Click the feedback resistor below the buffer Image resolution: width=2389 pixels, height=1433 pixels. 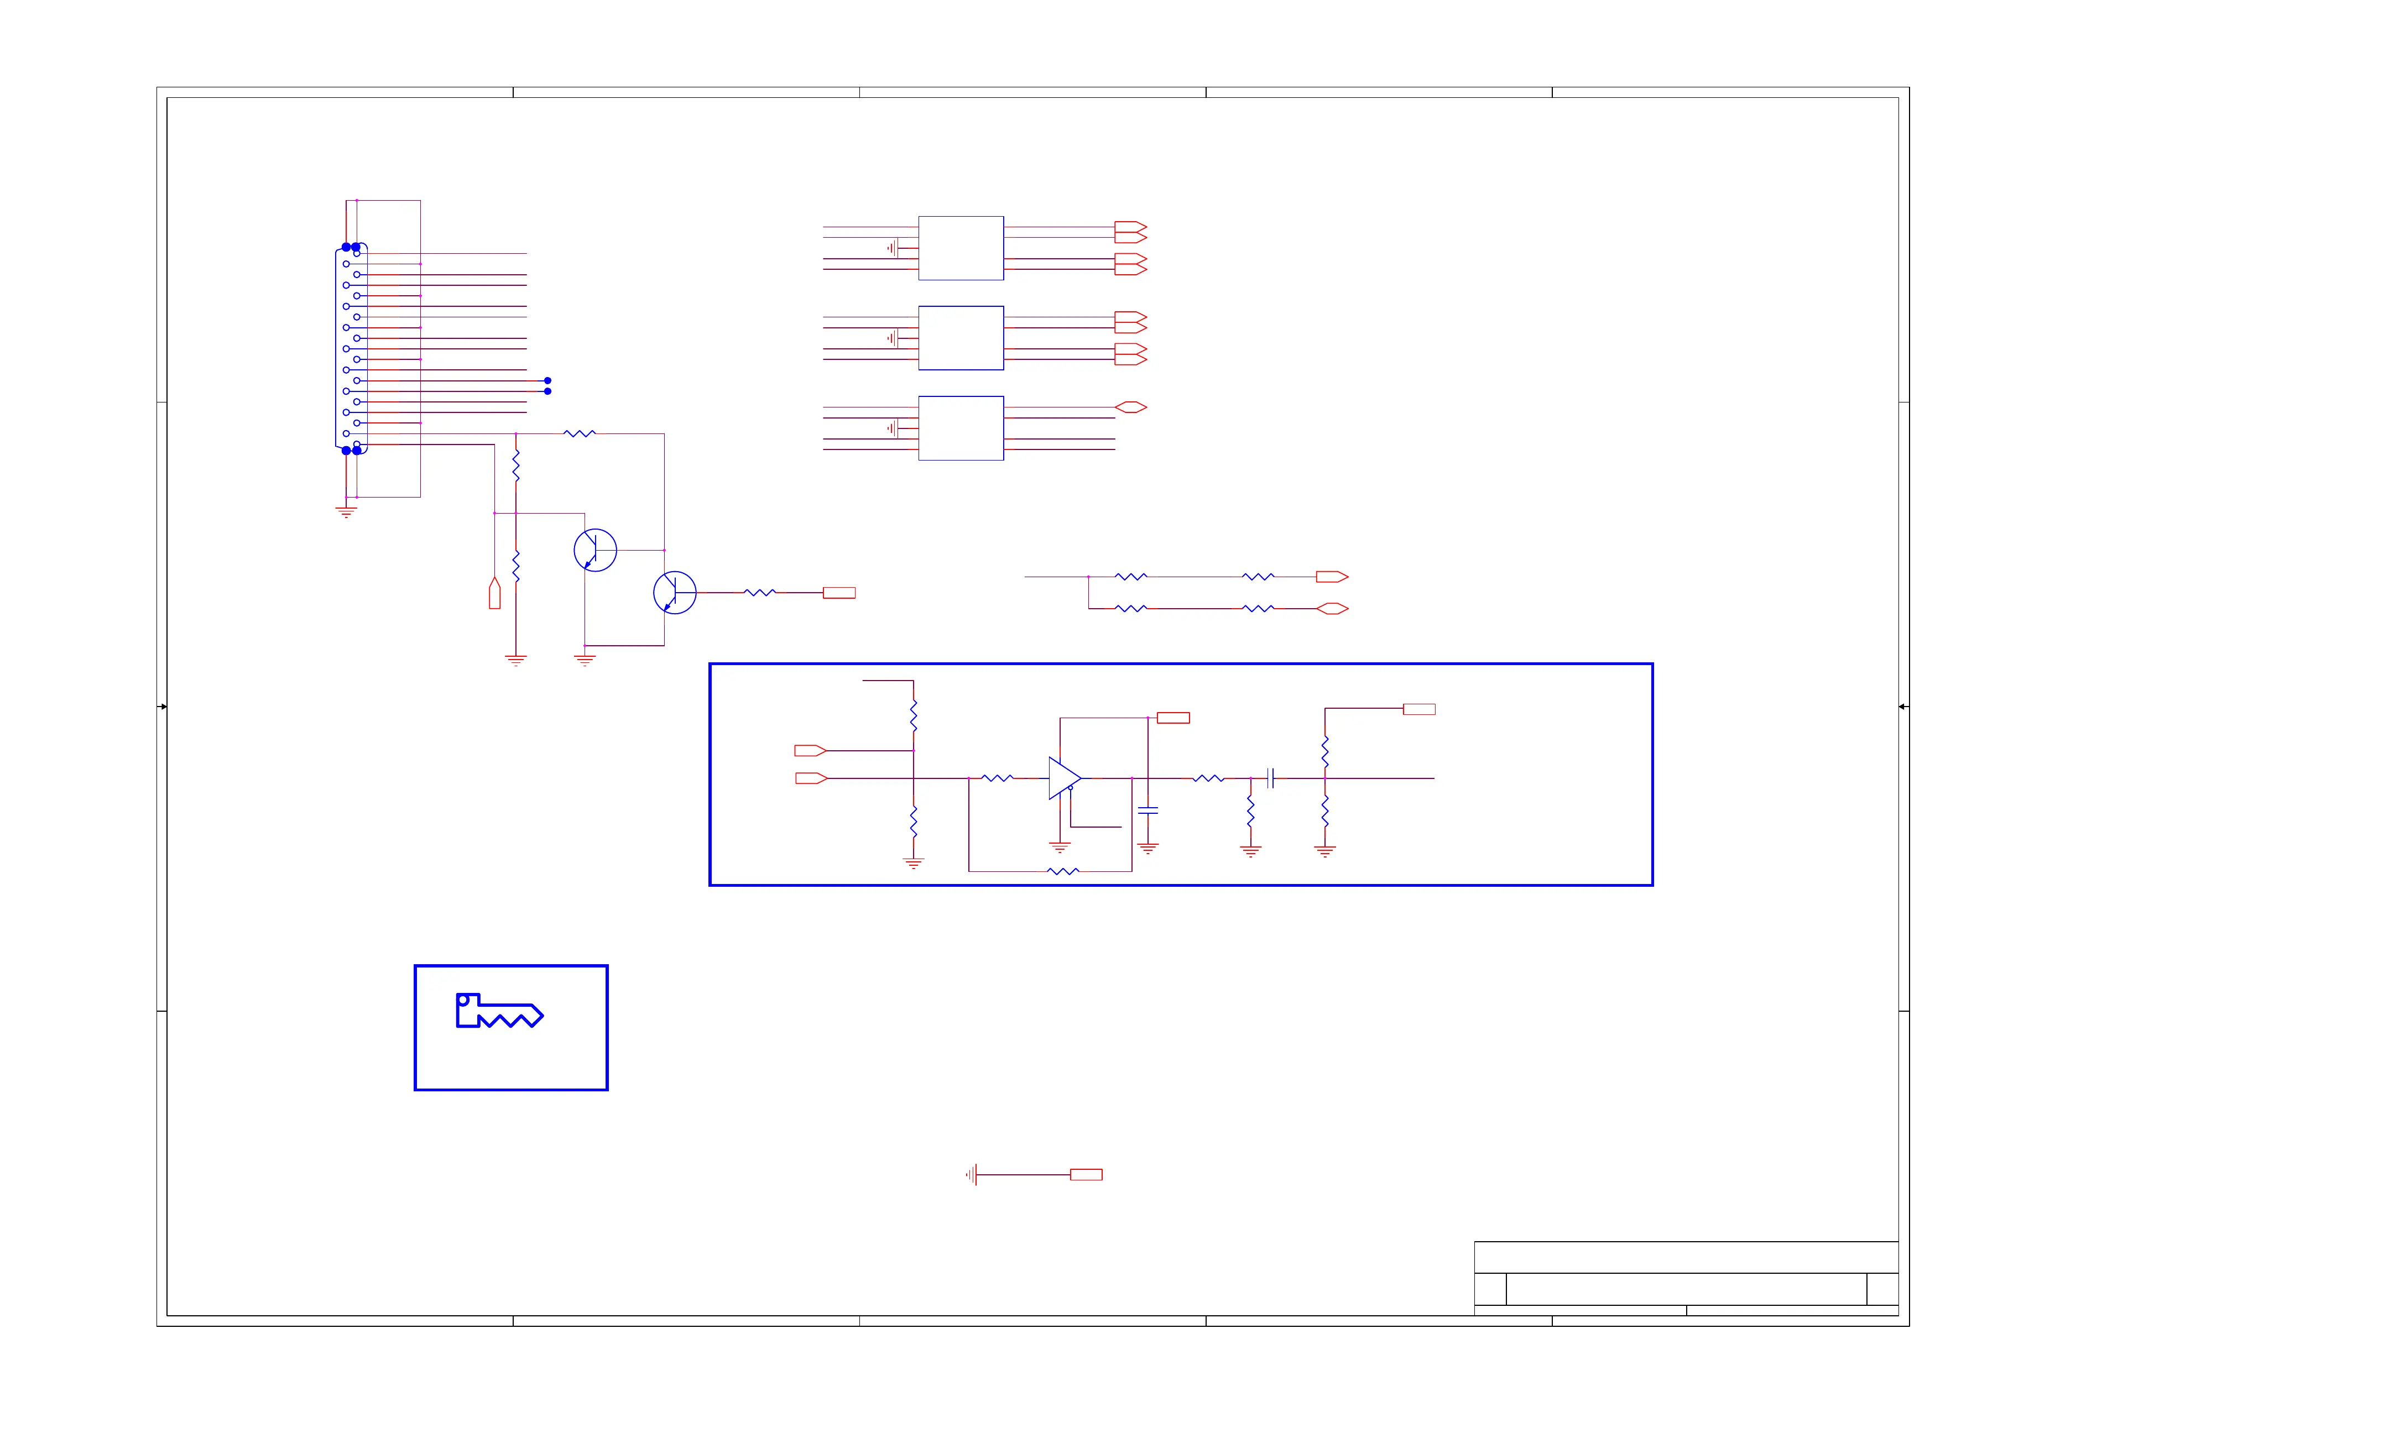pos(1063,872)
